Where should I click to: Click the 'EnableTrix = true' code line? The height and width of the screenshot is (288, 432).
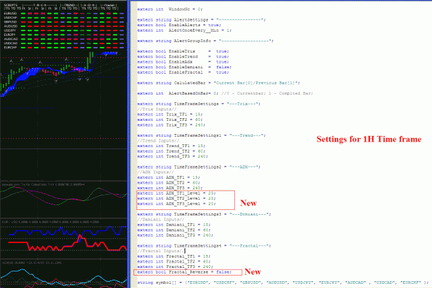click(x=183, y=52)
